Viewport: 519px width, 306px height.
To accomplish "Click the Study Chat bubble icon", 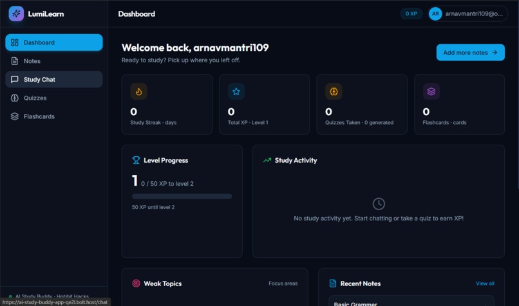I will click(x=15, y=79).
